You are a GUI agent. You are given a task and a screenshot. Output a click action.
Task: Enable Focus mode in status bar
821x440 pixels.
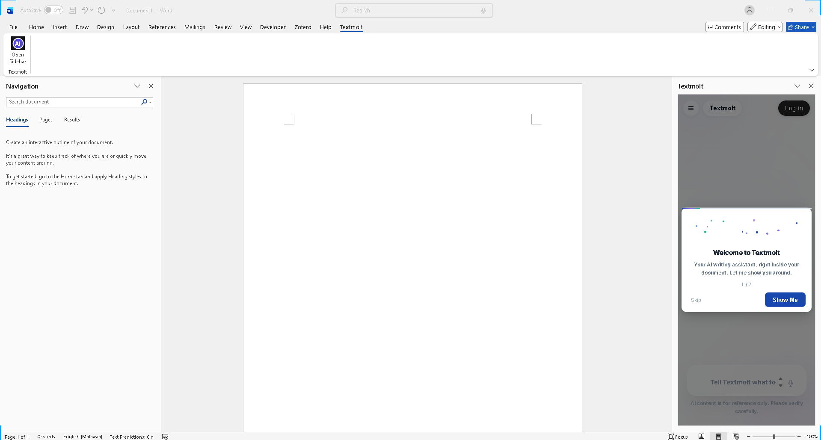pyautogui.click(x=678, y=437)
